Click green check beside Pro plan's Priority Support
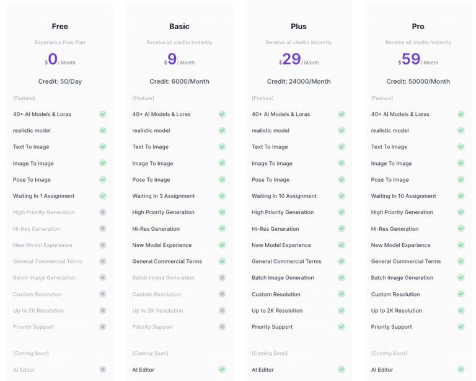This screenshot has width=476, height=381. coord(461,327)
